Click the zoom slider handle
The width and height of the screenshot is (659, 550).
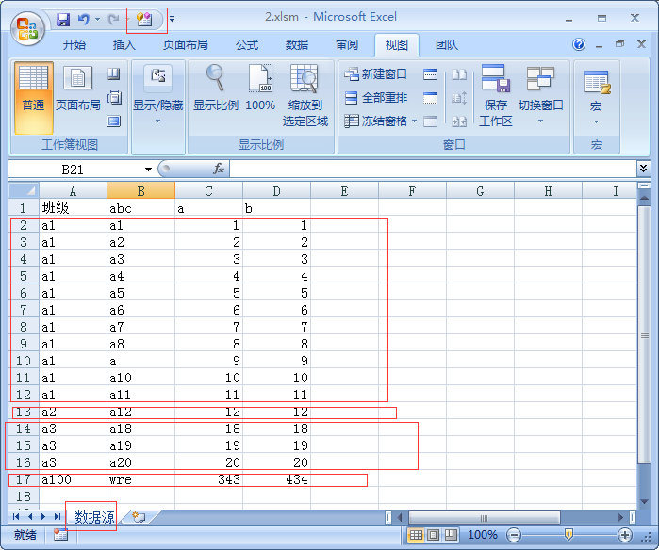click(x=568, y=535)
